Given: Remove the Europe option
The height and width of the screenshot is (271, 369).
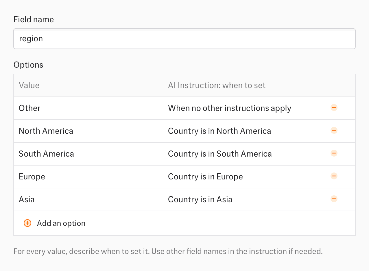Looking at the screenshot, I should pos(334,176).
